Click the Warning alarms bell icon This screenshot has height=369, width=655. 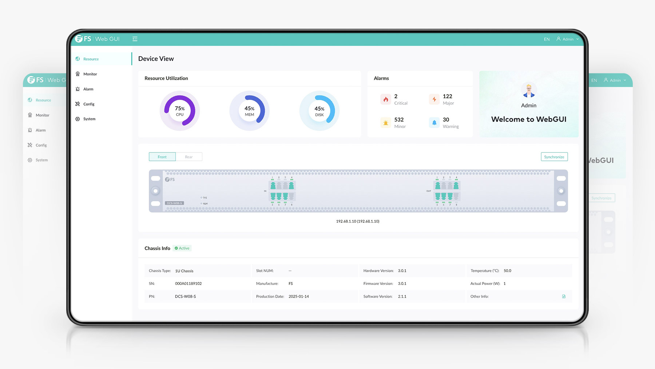tap(434, 123)
